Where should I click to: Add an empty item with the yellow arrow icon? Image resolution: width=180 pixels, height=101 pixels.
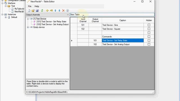coord(51,11)
